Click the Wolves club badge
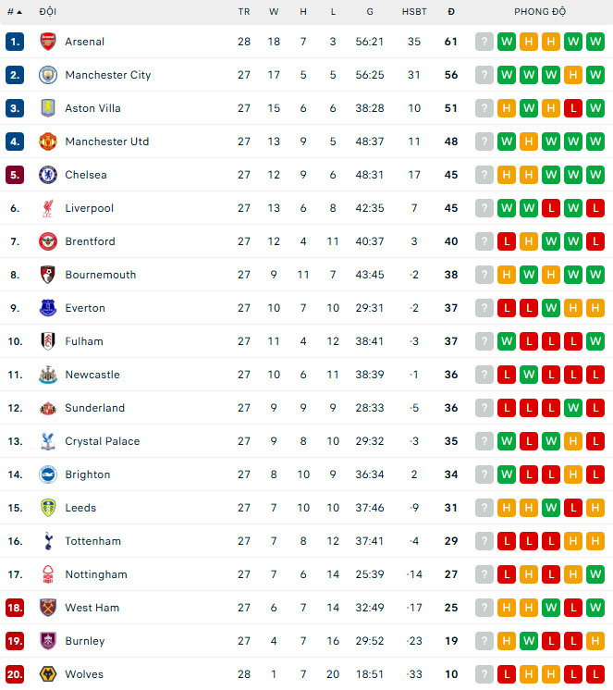The image size is (613, 690). (x=48, y=674)
